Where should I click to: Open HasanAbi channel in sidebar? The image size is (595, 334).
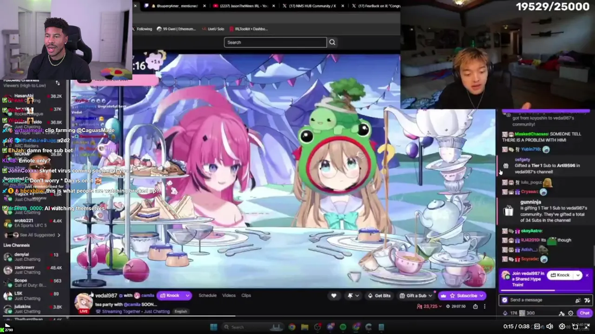click(x=33, y=98)
